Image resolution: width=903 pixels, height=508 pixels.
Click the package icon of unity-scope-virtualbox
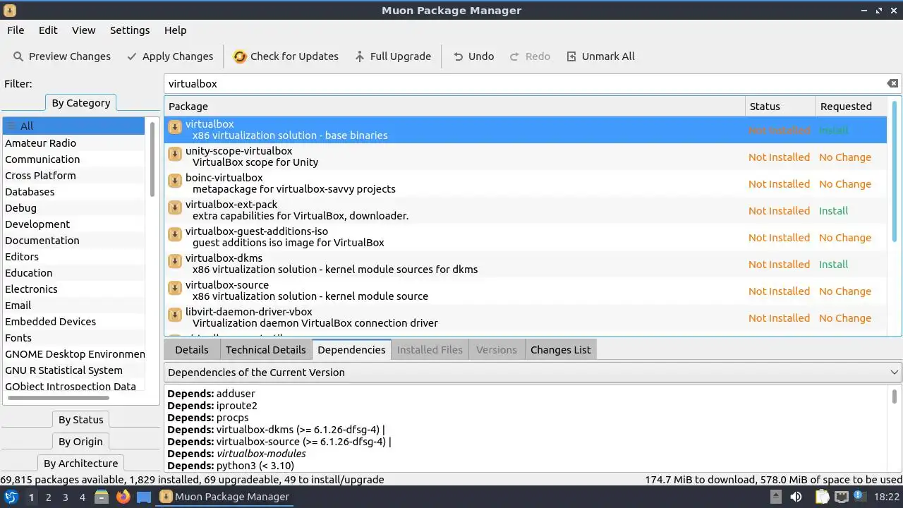coord(175,154)
